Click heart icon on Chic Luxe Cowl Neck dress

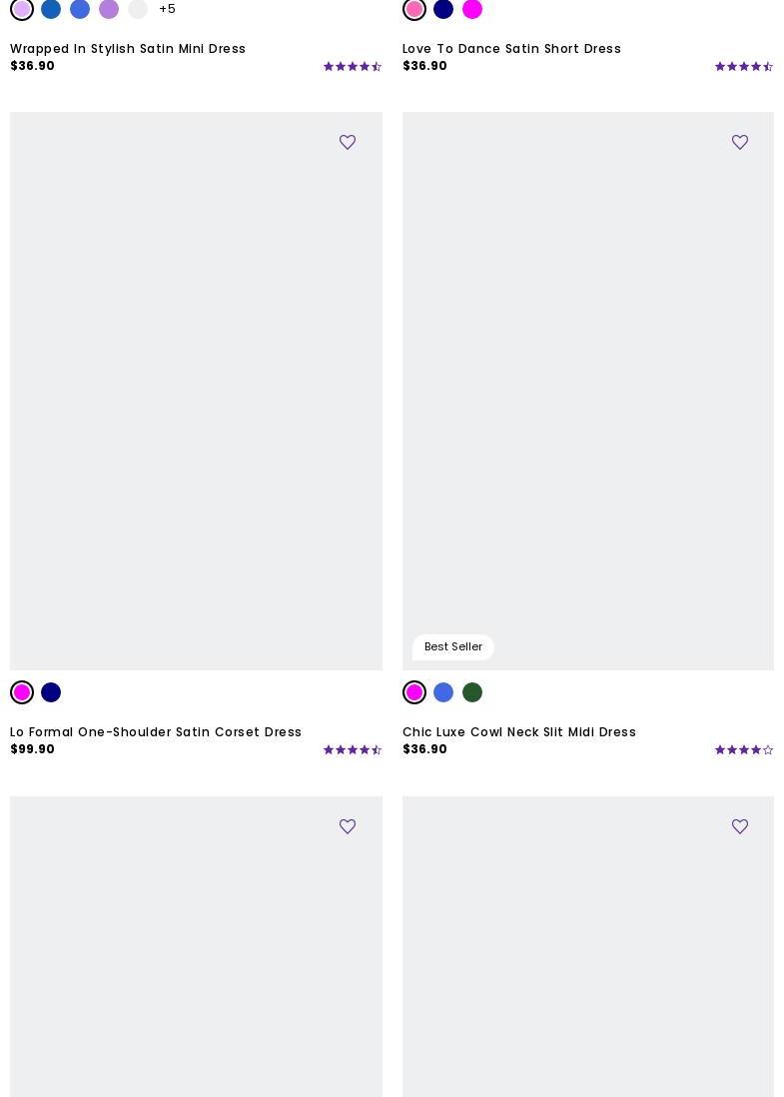(740, 143)
